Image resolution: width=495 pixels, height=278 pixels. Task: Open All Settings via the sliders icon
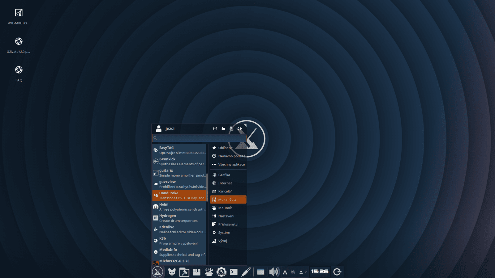(215, 128)
